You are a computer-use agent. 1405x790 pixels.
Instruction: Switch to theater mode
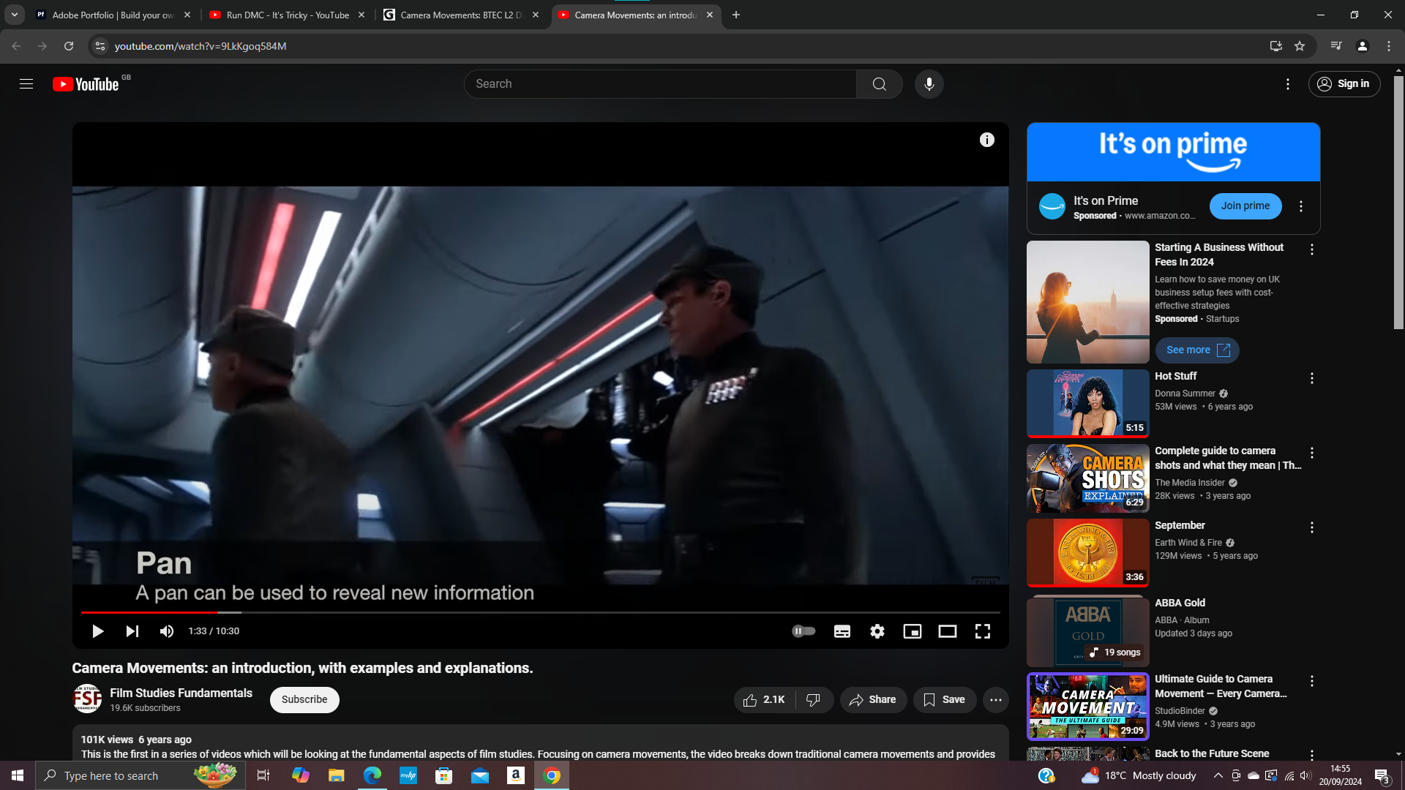[947, 631]
